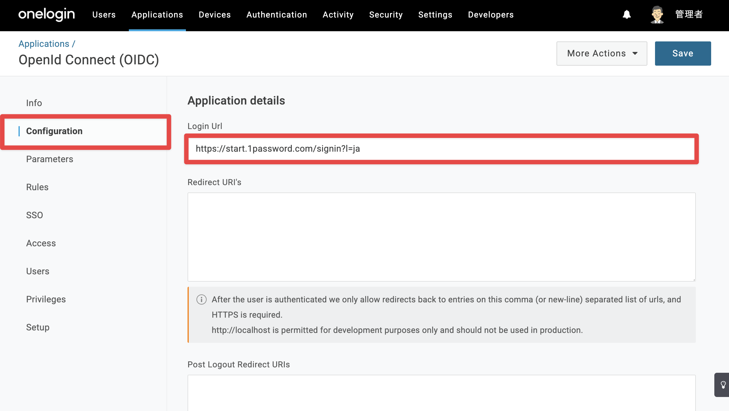Click the Post Logout Redirect URIs label
The width and height of the screenshot is (729, 411).
(239, 364)
